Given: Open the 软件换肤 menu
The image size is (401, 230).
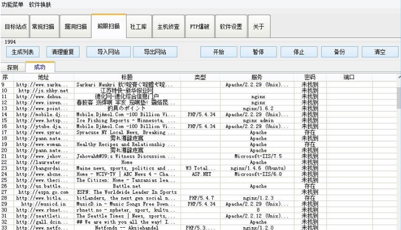Looking at the screenshot, I should pos(40,5).
